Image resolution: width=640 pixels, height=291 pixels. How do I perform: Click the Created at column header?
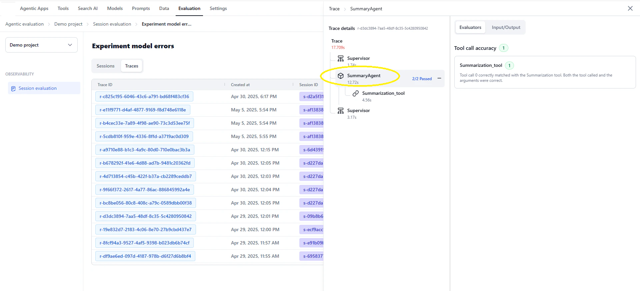tap(240, 85)
